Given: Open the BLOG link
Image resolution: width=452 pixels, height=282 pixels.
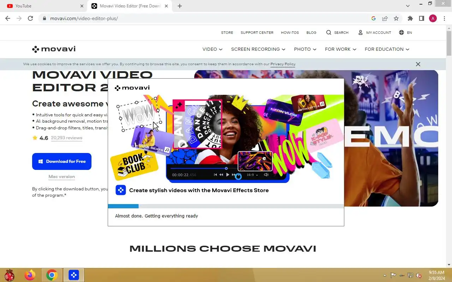Looking at the screenshot, I should (311, 32).
